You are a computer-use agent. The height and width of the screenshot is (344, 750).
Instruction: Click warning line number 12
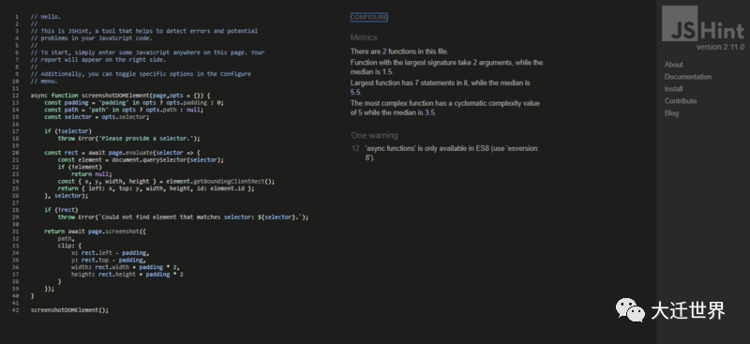[355, 148]
